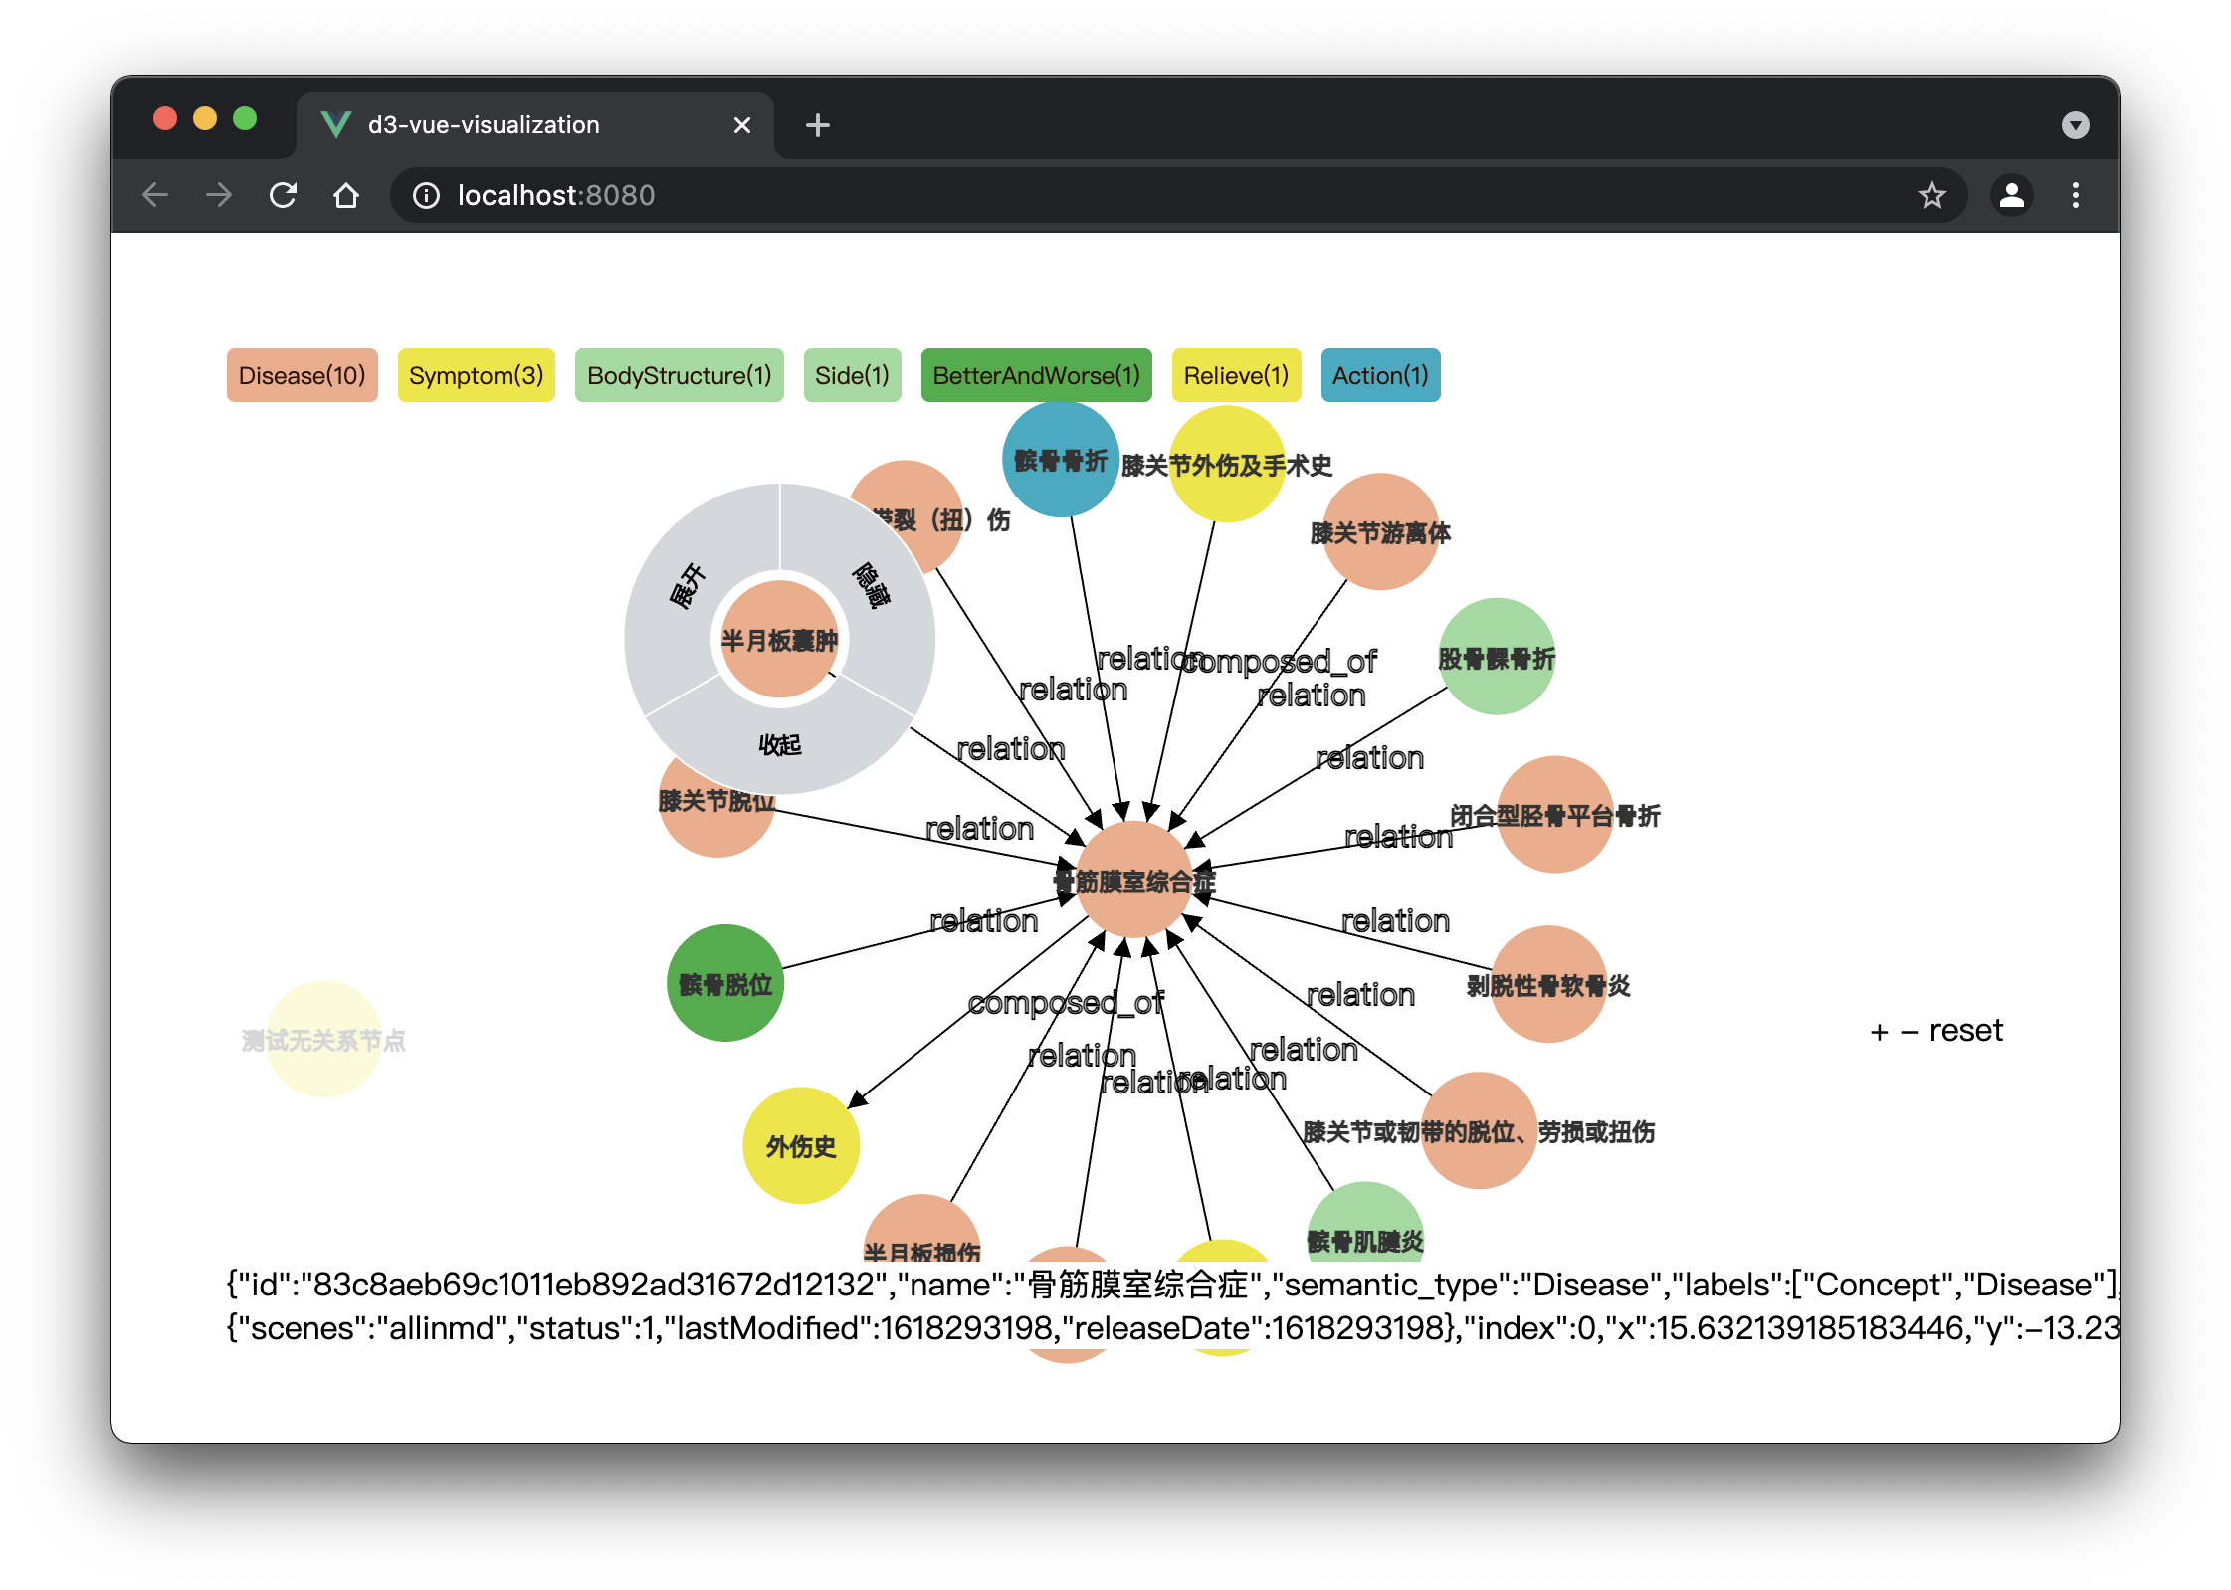The height and width of the screenshot is (1590, 2231).
Task: Click the reset zoom button
Action: [x=1965, y=1031]
